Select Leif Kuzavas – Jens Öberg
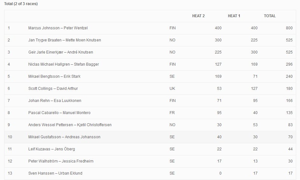Image resolution: width=300 pixels, height=180 pixels. pyautogui.click(x=51, y=149)
